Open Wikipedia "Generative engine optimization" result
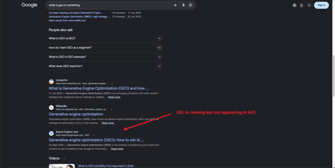Image resolution: width=335 pixels, height=168 pixels. click(x=76, y=114)
